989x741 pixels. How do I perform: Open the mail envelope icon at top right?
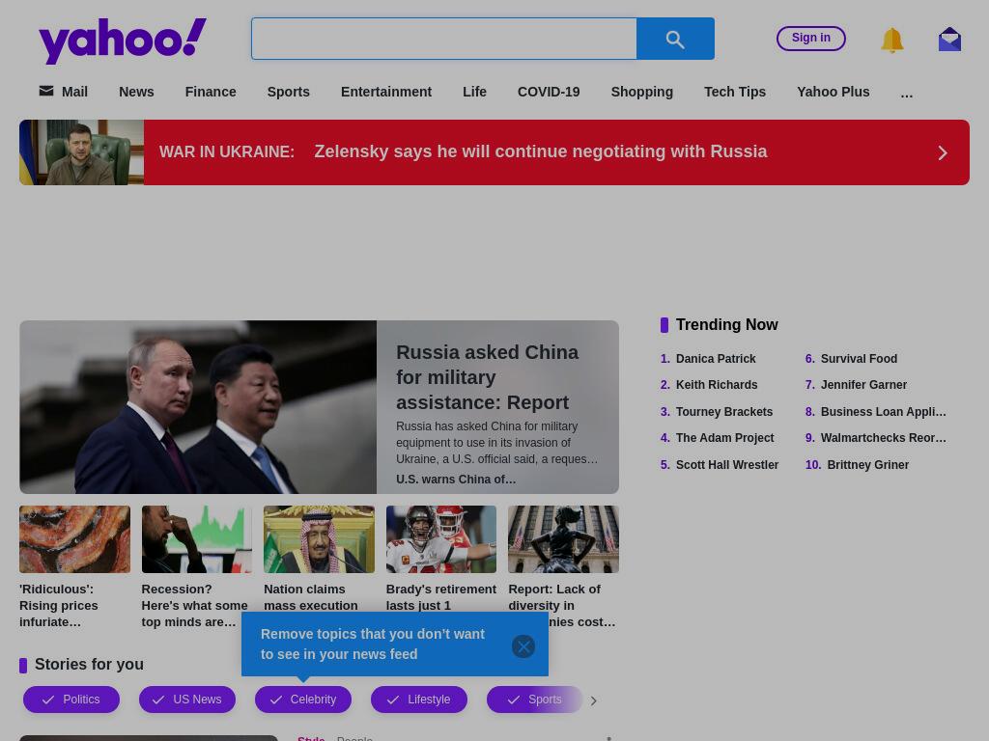(949, 39)
